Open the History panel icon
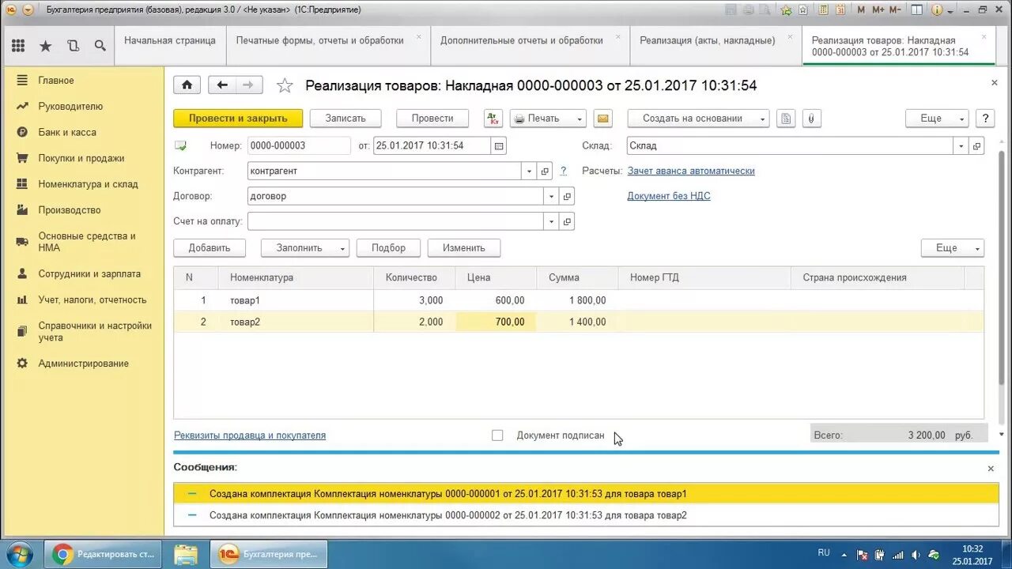 (x=73, y=46)
